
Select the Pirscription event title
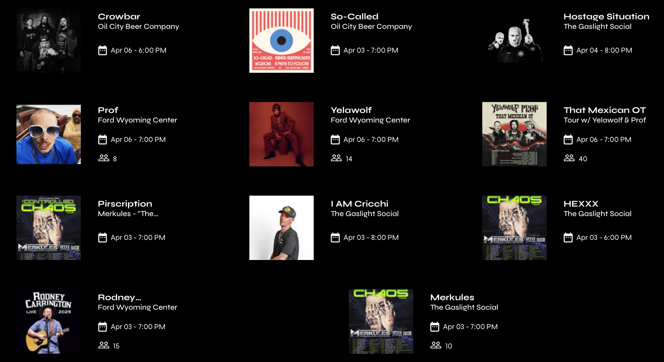(x=125, y=204)
